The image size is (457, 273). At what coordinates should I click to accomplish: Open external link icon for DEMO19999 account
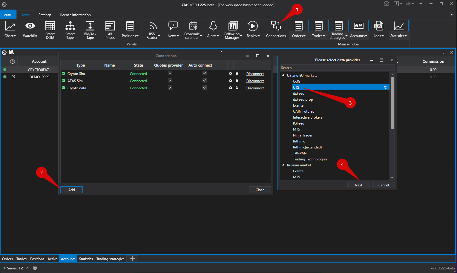coord(13,77)
